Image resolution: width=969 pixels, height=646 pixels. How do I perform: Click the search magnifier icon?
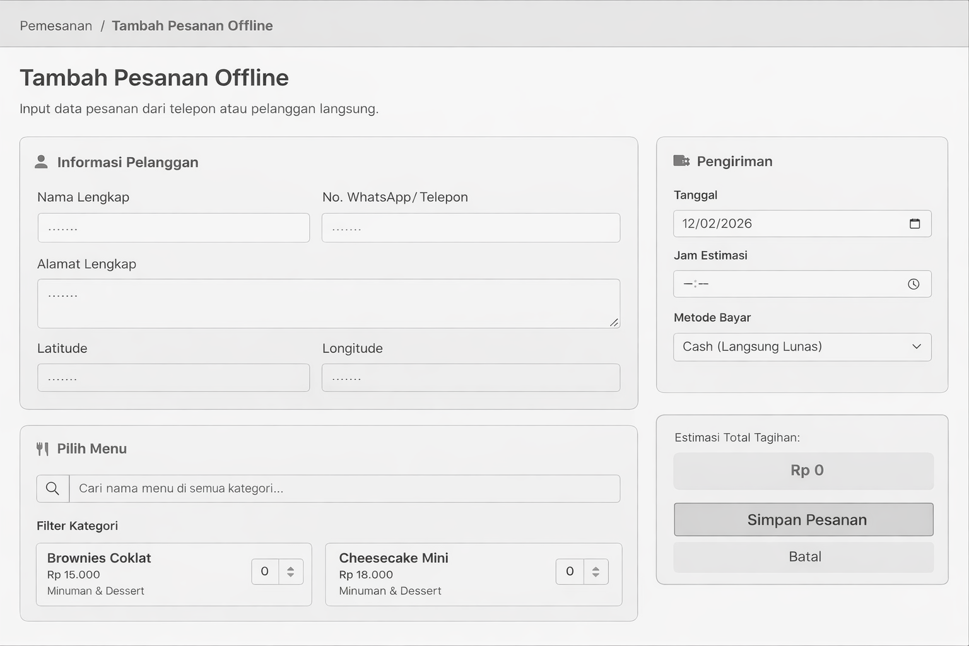click(53, 489)
